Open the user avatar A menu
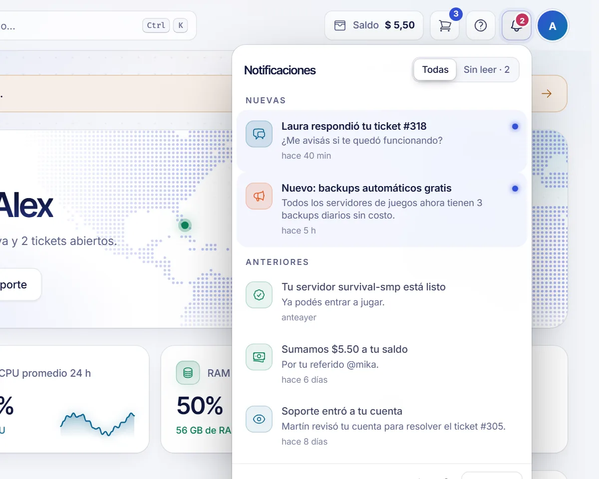The width and height of the screenshot is (599, 479). pos(553,26)
